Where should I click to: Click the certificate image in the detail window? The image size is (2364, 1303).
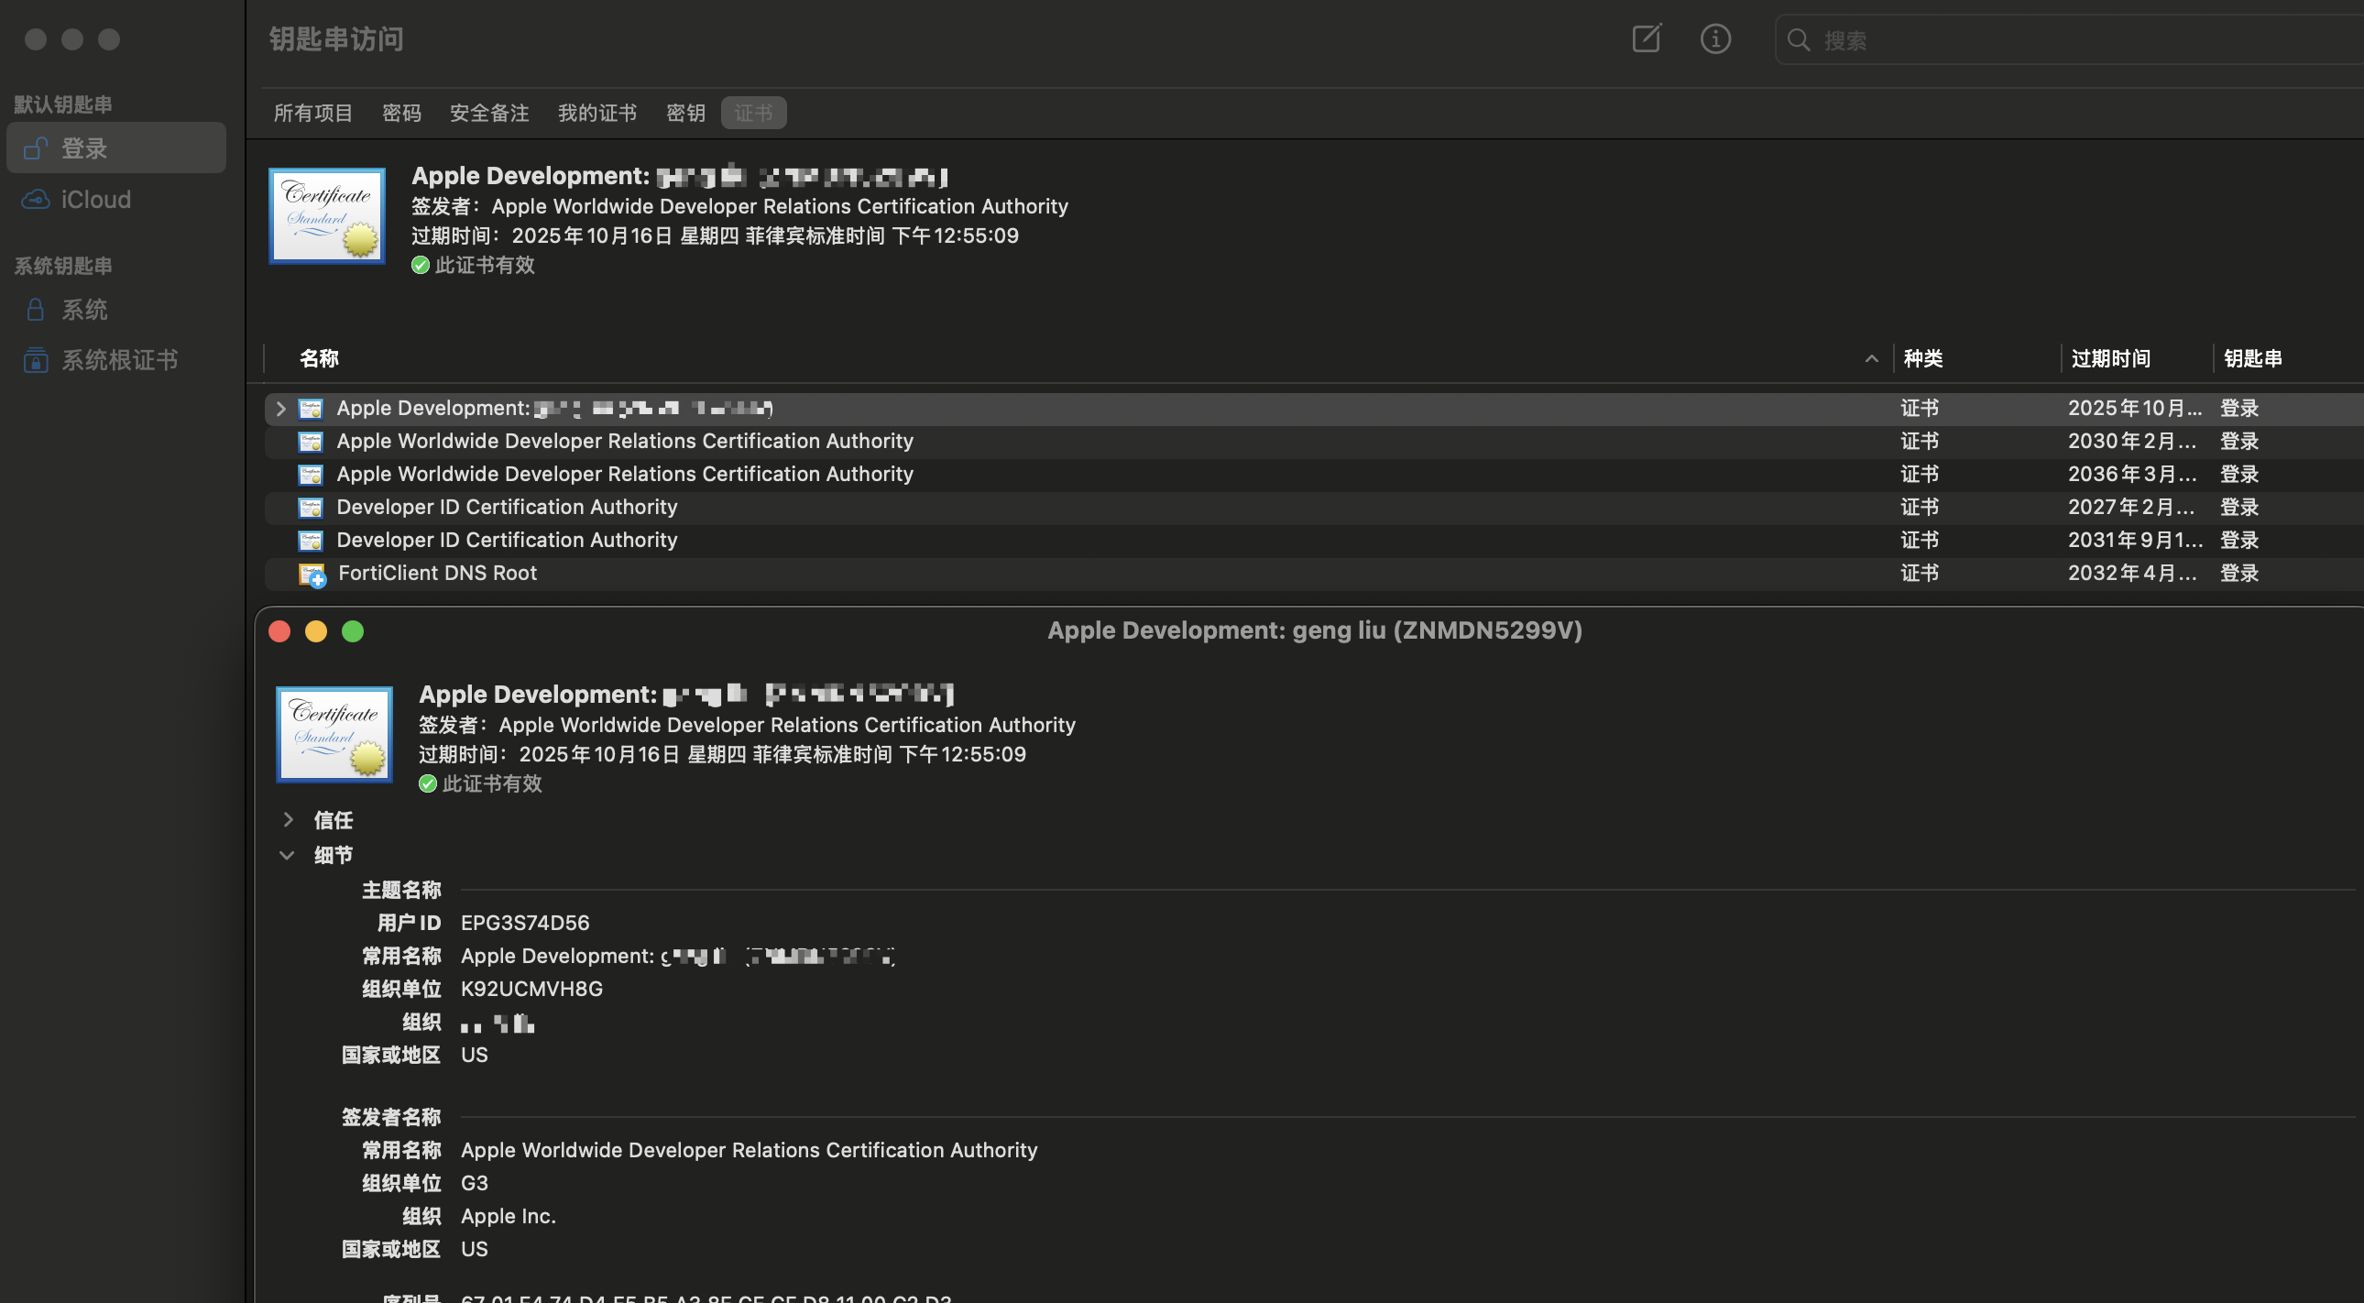(334, 735)
